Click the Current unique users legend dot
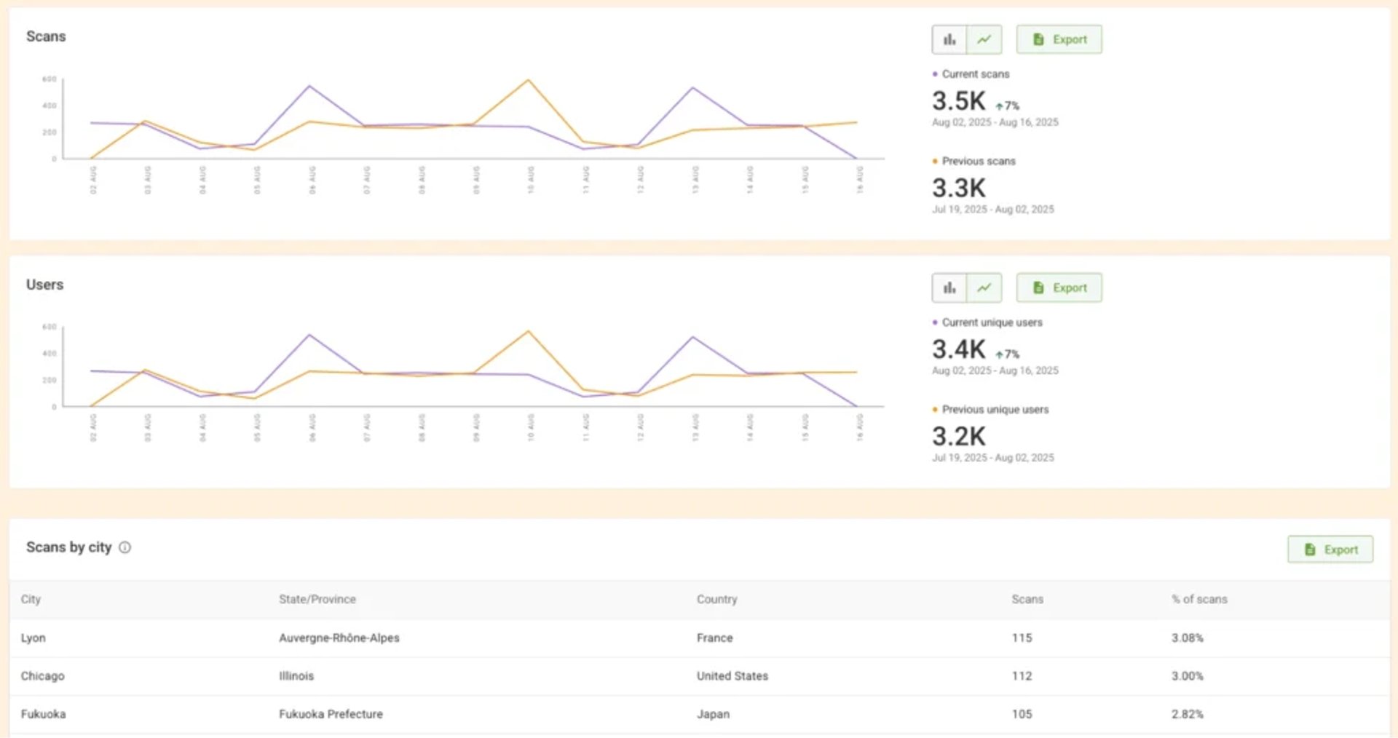This screenshot has width=1398, height=738. click(x=935, y=322)
